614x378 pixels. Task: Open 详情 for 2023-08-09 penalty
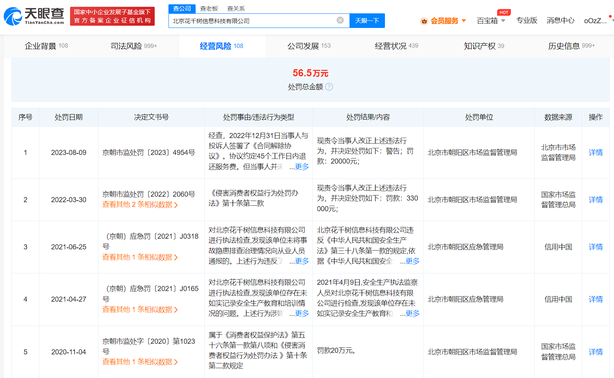point(596,153)
